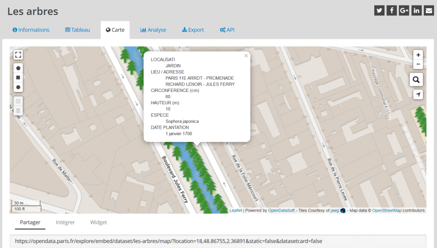The image size is (437, 248).
Task: Select the polygon drawing tool
Action: tap(18, 68)
